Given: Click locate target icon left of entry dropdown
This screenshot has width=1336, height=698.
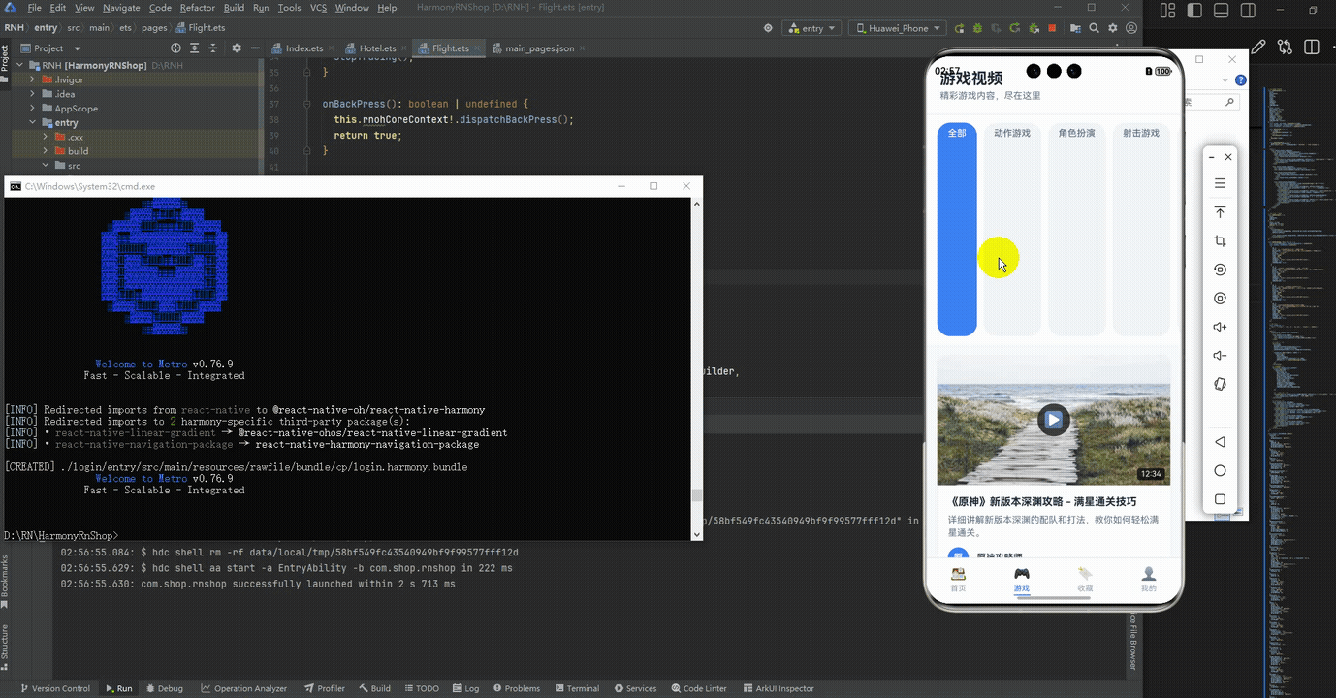Looking at the screenshot, I should [x=769, y=28].
